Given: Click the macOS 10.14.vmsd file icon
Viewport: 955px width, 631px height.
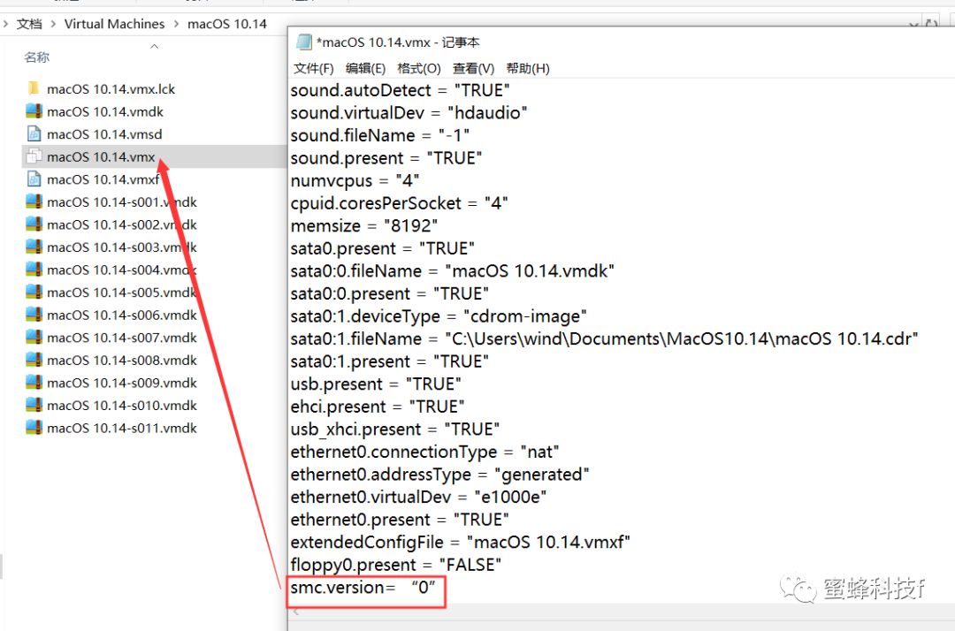Looking at the screenshot, I should click(x=34, y=133).
